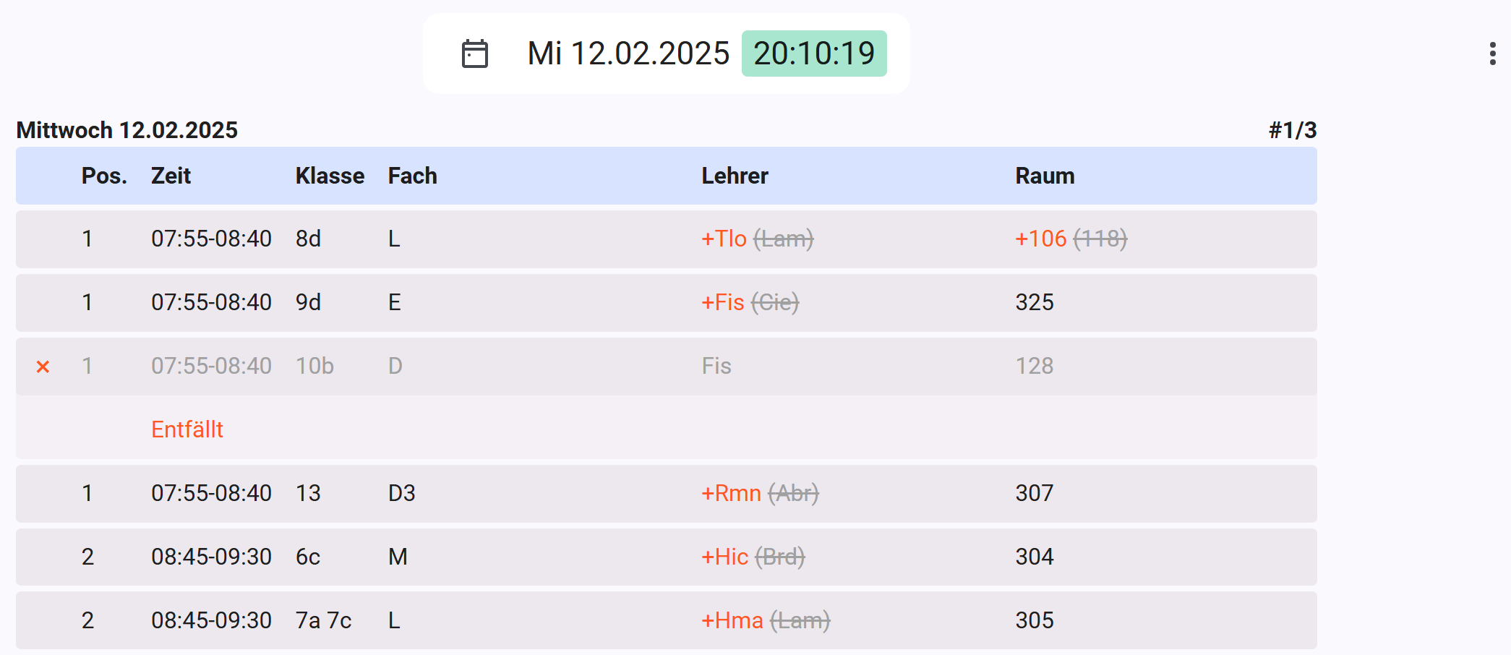The image size is (1511, 655).
Task: Click the Klasse column header
Action: tap(330, 176)
